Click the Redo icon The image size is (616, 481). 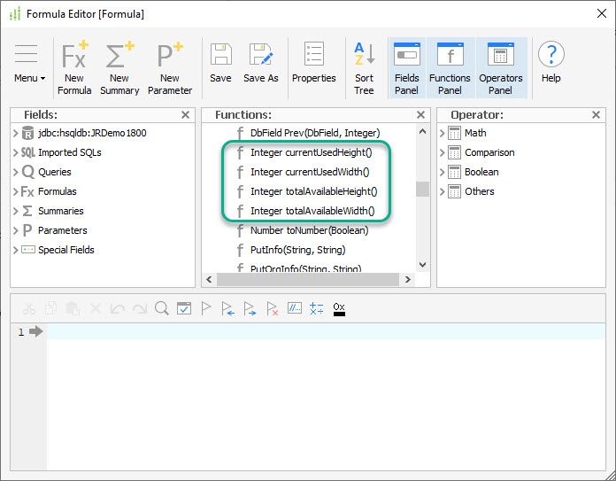click(x=140, y=309)
